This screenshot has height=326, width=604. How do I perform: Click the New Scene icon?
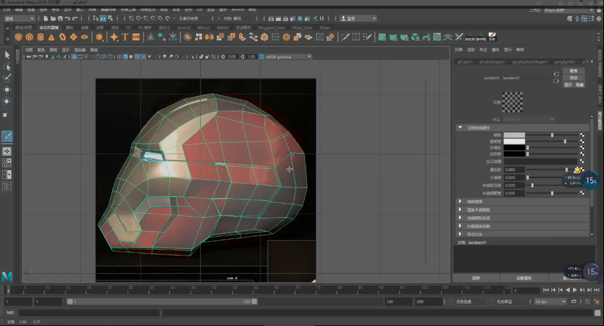46,18
